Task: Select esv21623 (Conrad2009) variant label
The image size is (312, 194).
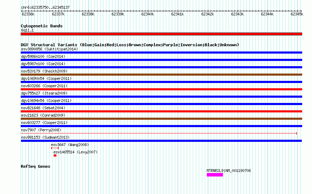Action: pyautogui.click(x=43, y=115)
